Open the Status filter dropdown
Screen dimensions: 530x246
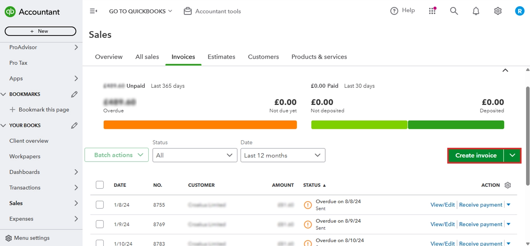pyautogui.click(x=195, y=155)
